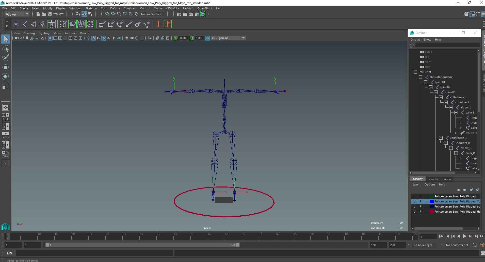
Task: Click the Create Lattice shelf icon
Action: coord(81,24)
